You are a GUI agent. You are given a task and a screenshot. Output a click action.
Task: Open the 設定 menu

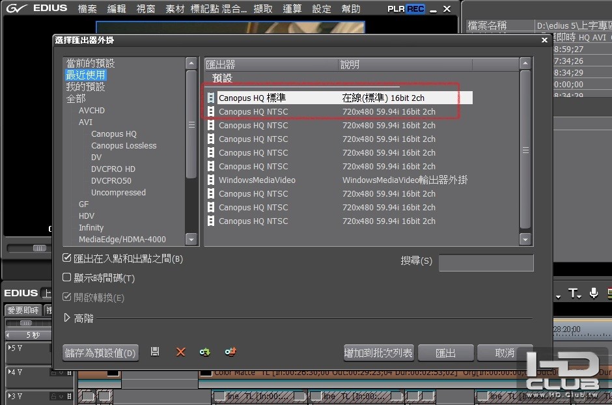(322, 8)
